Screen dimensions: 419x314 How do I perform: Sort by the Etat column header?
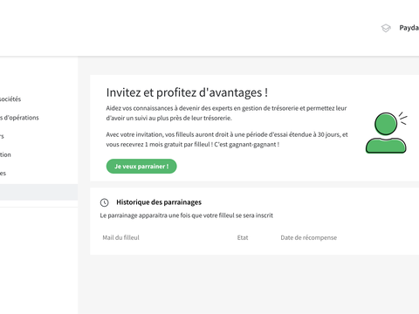(x=243, y=237)
